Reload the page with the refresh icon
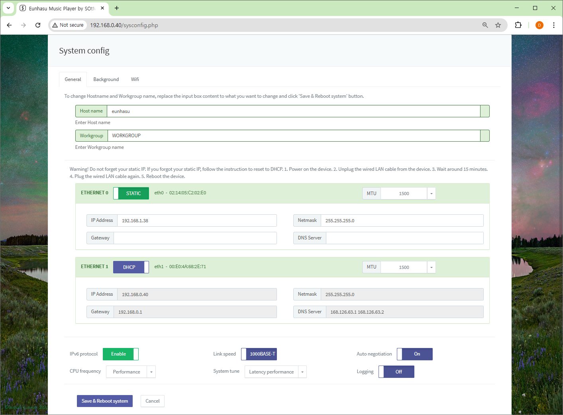The height and width of the screenshot is (415, 563). (x=38, y=25)
